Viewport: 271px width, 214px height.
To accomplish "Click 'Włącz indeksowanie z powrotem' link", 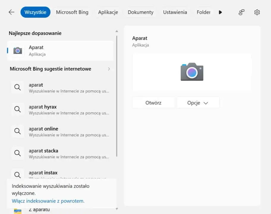I will (x=48, y=201).
